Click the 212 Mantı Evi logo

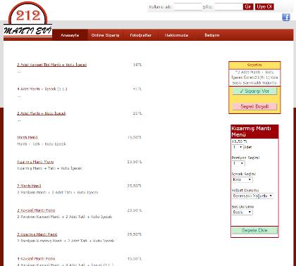click(x=27, y=20)
